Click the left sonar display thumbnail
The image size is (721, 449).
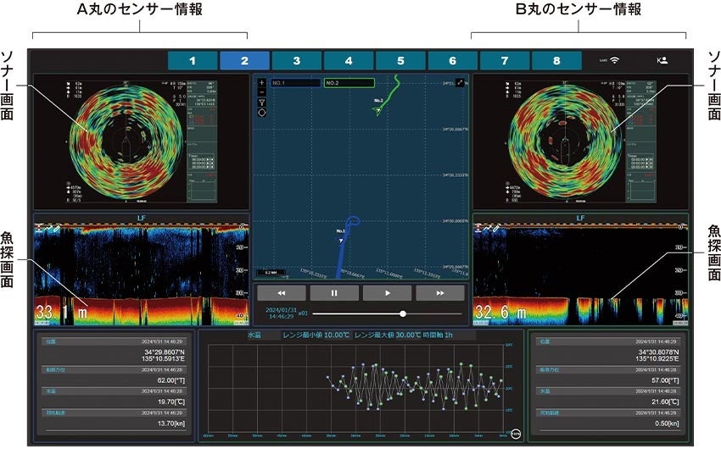pyautogui.click(x=141, y=141)
